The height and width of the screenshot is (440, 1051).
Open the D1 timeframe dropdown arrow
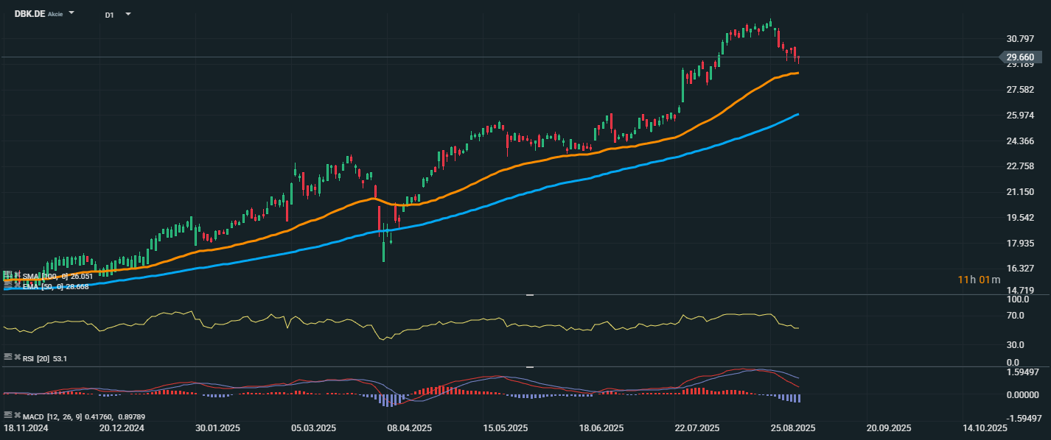coord(128,14)
